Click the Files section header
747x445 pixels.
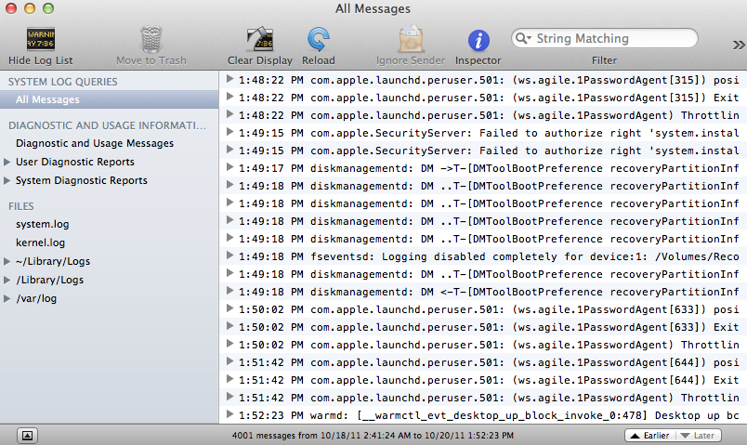click(x=21, y=206)
